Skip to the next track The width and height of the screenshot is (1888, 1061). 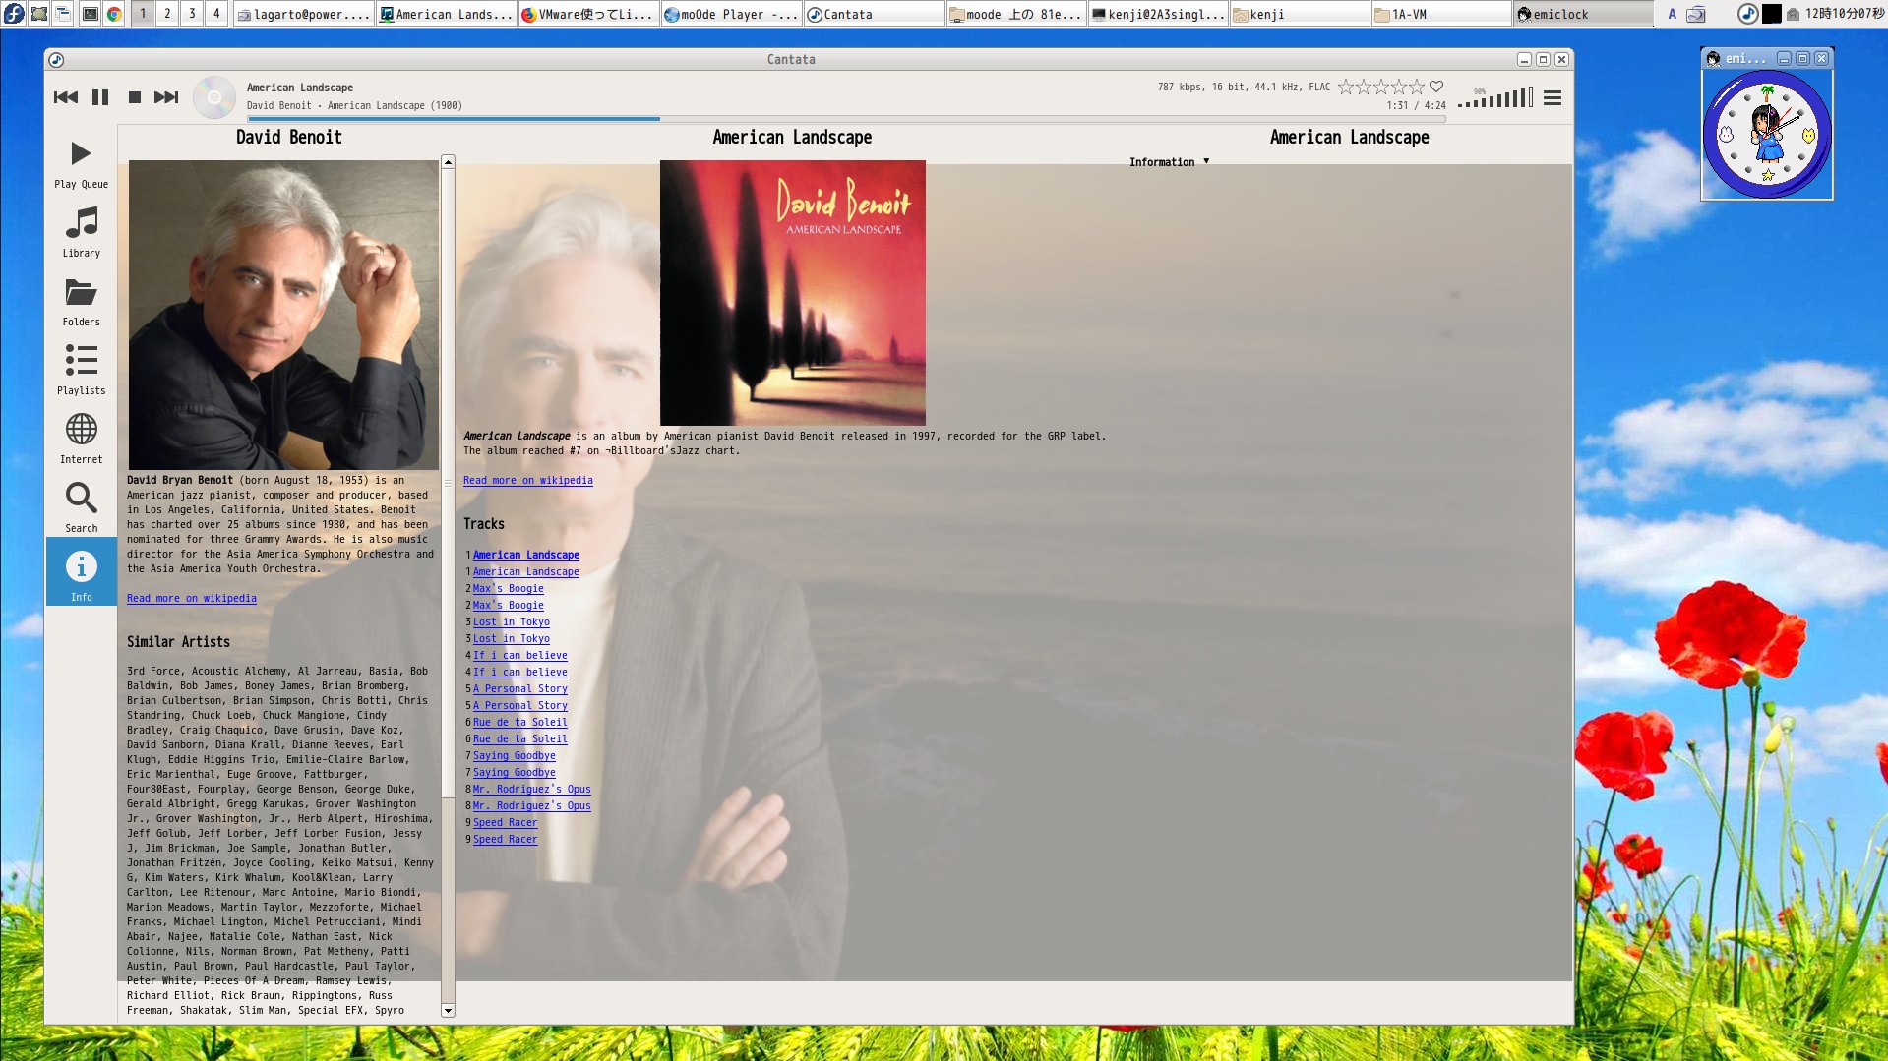165,96
